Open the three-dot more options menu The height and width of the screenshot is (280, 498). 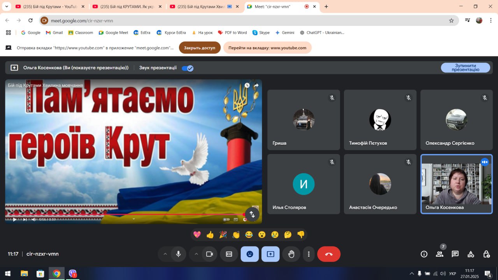click(x=309, y=254)
